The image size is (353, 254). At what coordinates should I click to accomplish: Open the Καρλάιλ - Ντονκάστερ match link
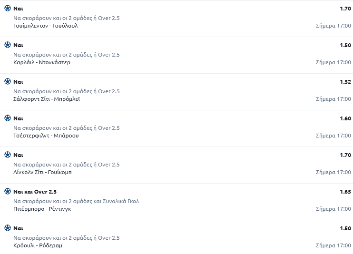click(x=42, y=62)
